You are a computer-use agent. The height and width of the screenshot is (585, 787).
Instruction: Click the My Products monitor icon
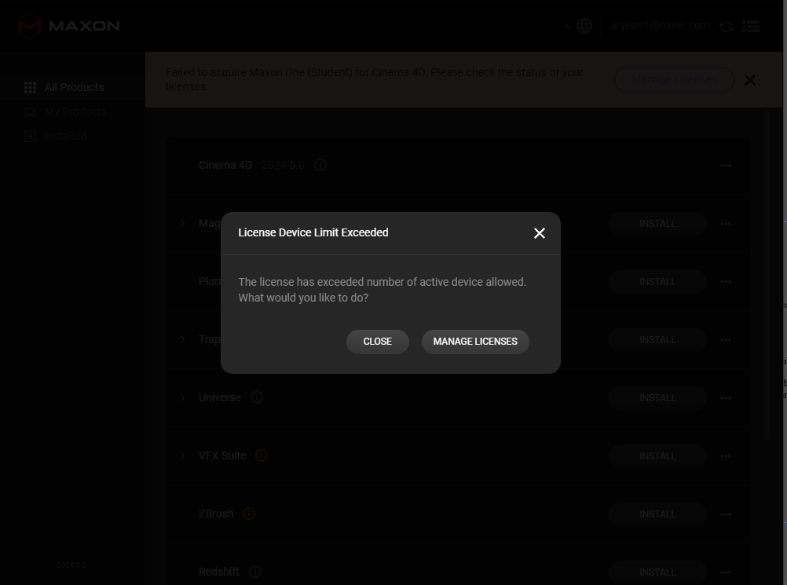(30, 112)
